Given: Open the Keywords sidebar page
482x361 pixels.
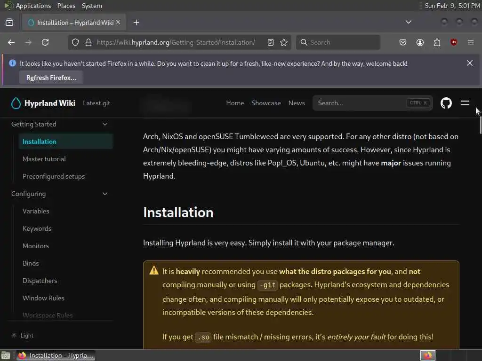Looking at the screenshot, I should coord(37,229).
